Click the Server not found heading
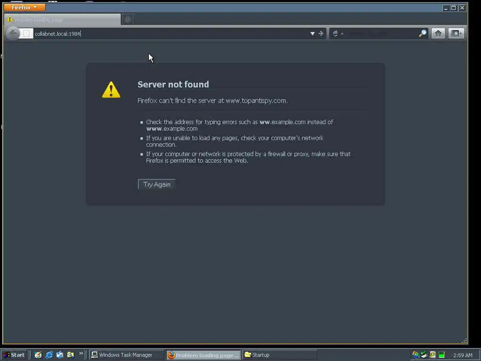The image size is (481, 361). coord(173,85)
